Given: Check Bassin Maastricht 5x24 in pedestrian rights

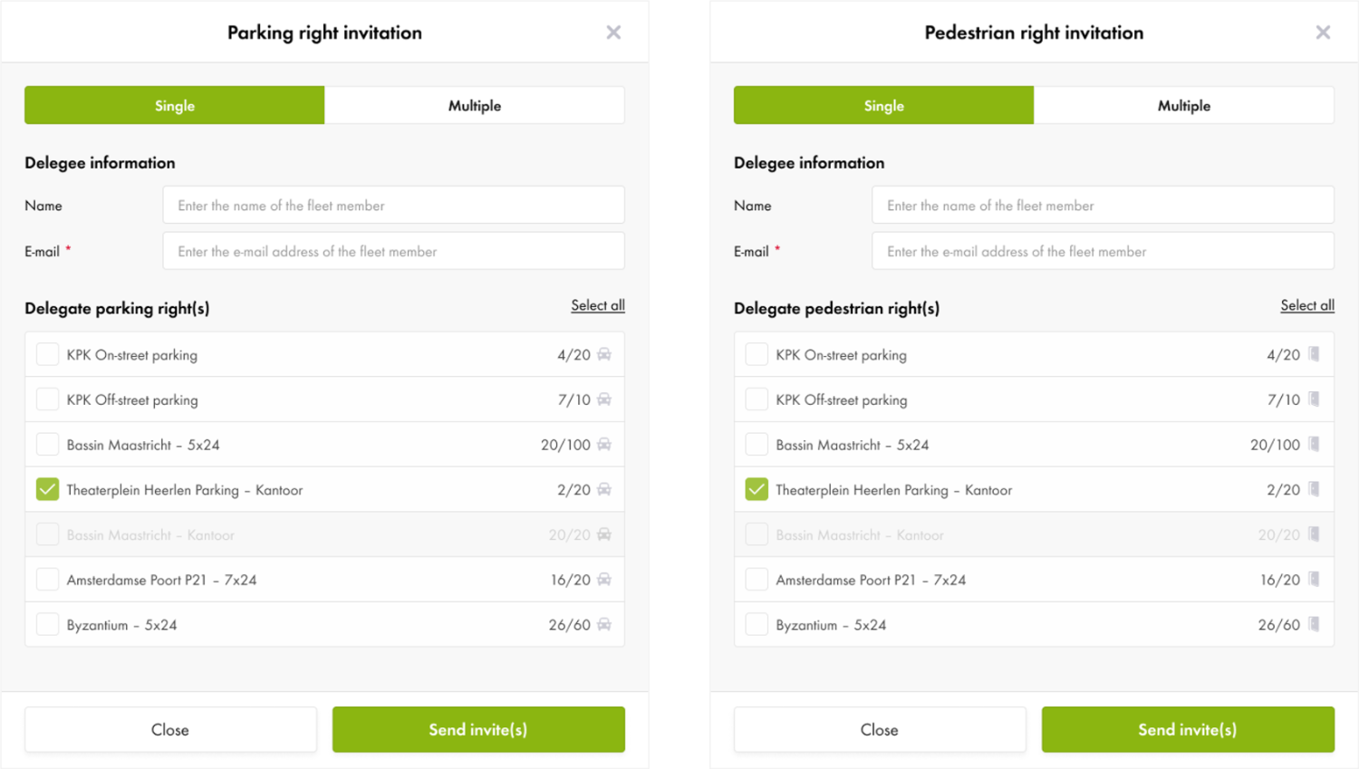Looking at the screenshot, I should pyautogui.click(x=757, y=444).
